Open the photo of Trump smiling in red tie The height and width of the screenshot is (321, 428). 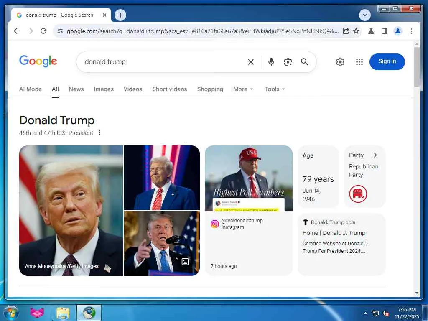(x=162, y=178)
